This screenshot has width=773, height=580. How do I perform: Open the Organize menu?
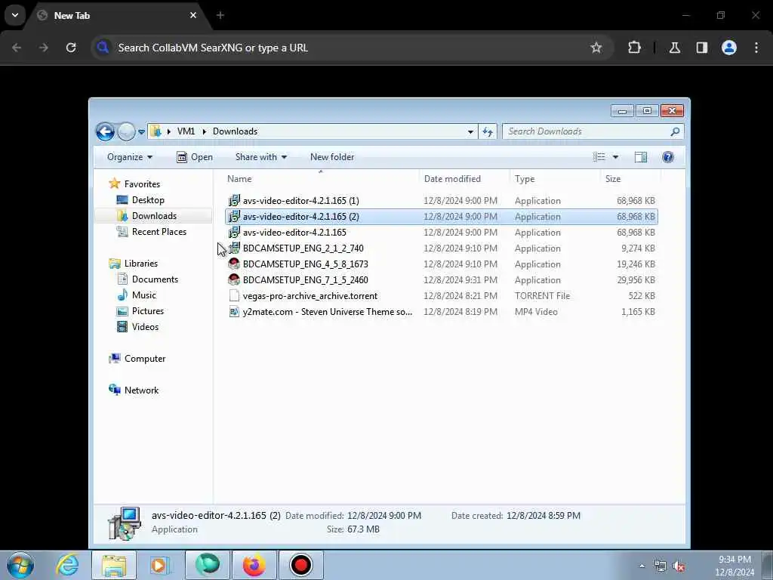(130, 157)
